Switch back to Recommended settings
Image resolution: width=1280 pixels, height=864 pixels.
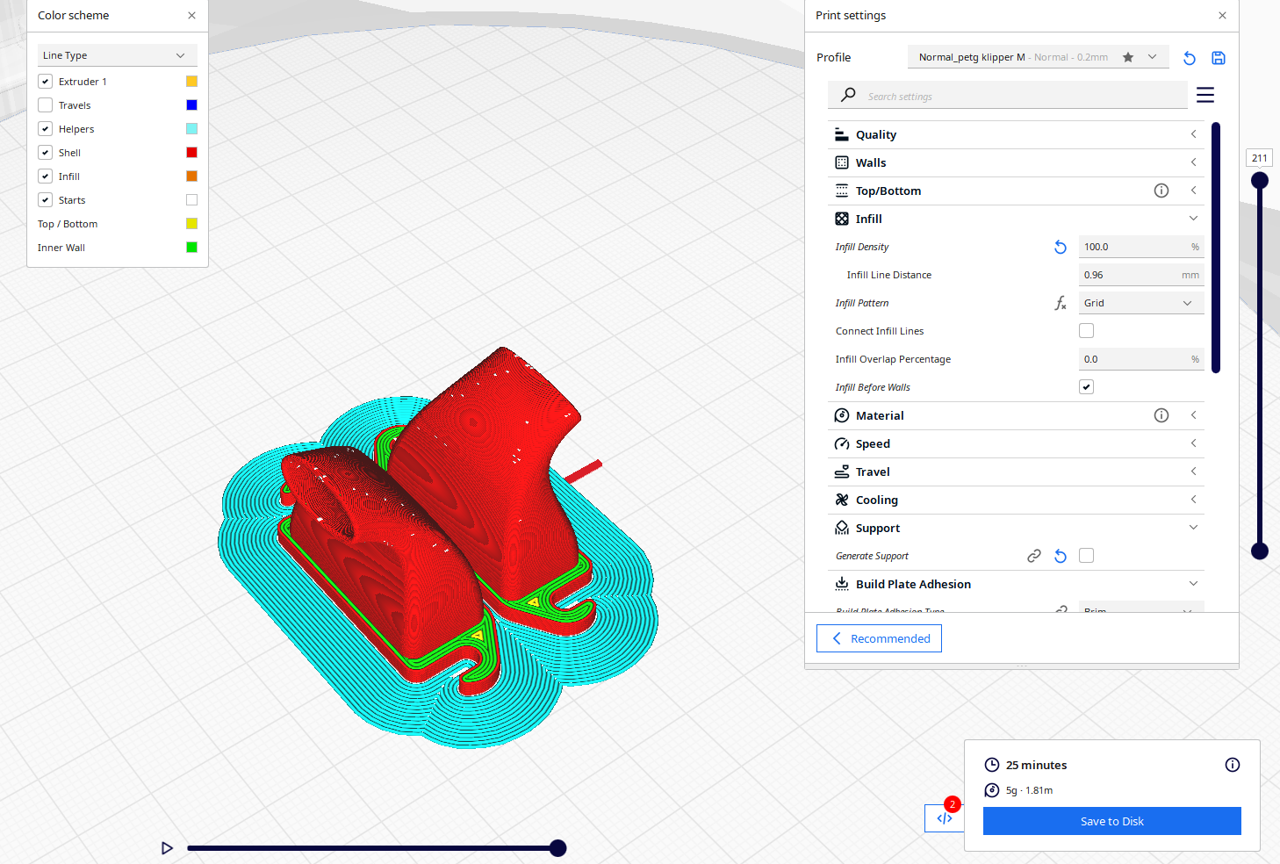[x=879, y=638]
